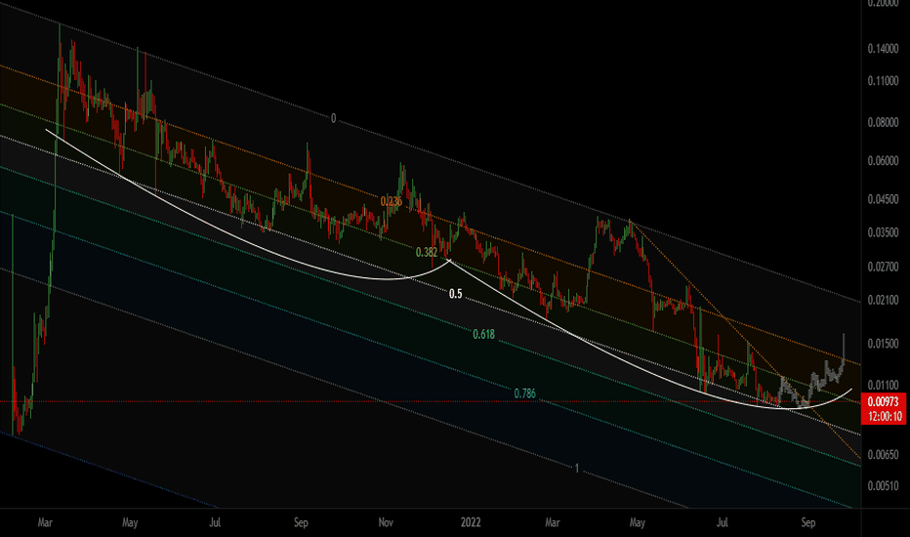The width and height of the screenshot is (910, 537).
Task: Click the first Jul label on time axis
Action: click(215, 522)
